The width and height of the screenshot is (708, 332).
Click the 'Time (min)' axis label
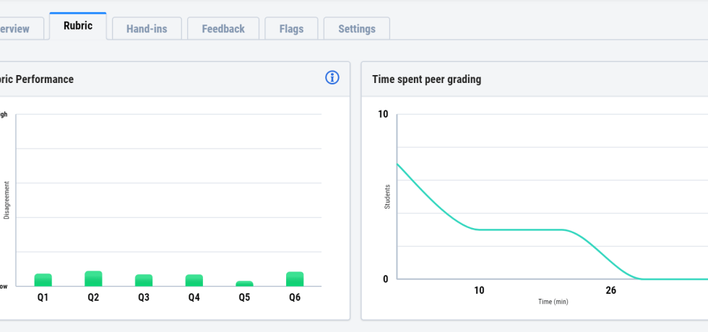click(x=553, y=302)
